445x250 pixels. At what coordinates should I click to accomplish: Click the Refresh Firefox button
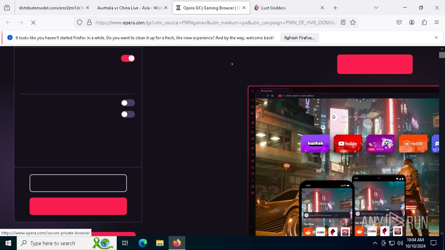click(299, 37)
